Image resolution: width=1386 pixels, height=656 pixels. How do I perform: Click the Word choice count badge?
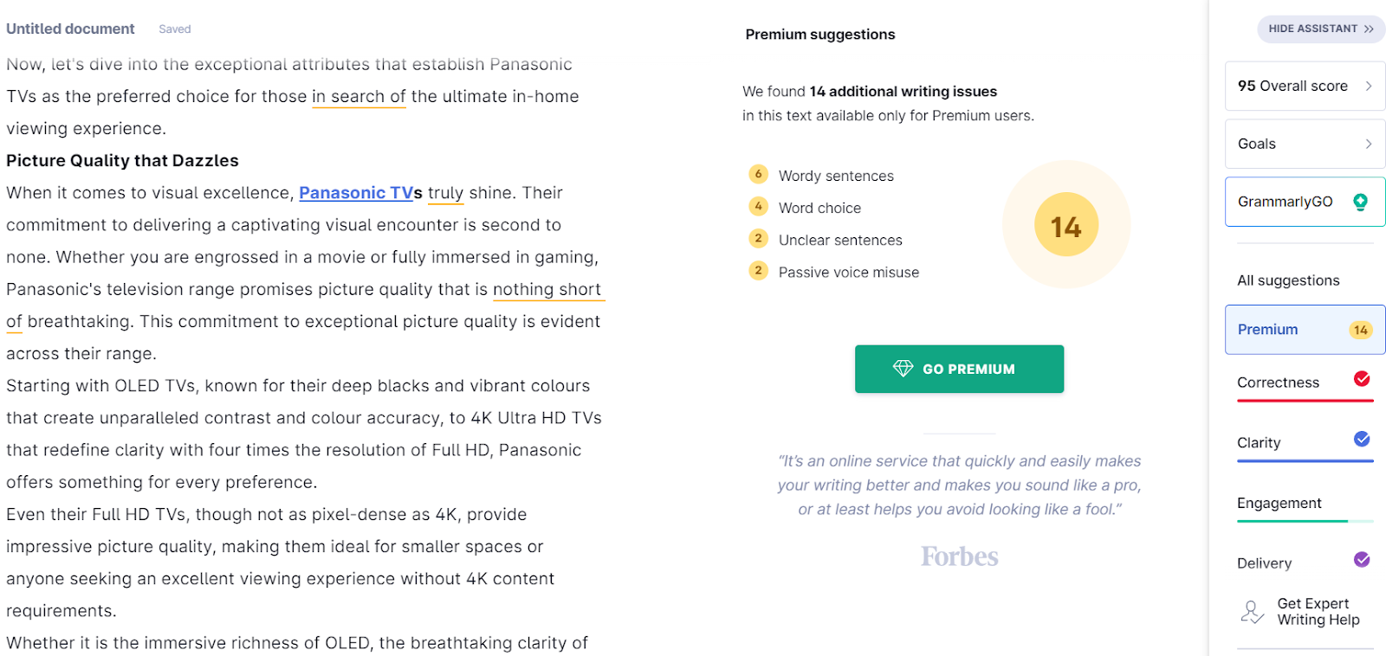[x=758, y=207]
